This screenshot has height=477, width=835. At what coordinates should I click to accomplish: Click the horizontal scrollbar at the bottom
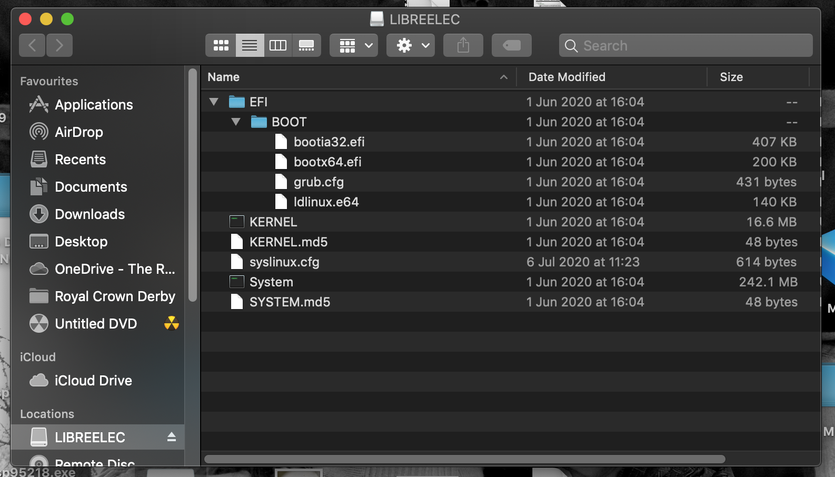(x=464, y=459)
